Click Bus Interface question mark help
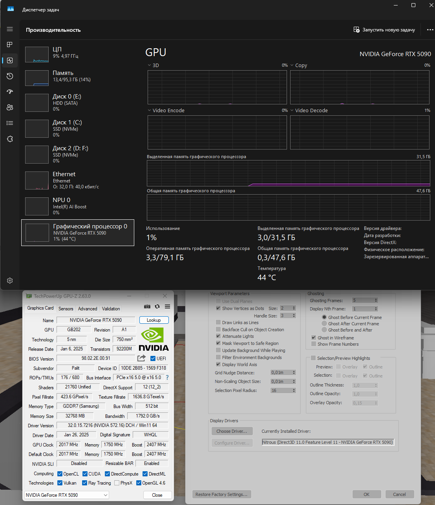Screen dimensions: 435x505 167,377
